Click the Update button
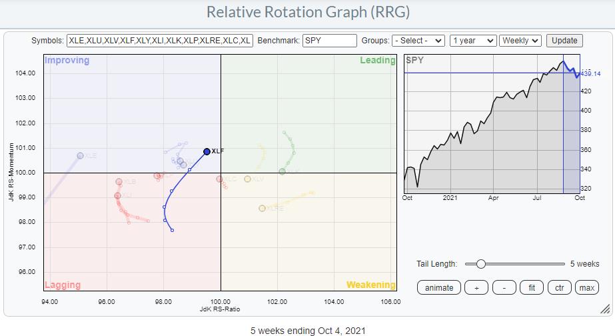This screenshot has width=615, height=336. [x=564, y=41]
